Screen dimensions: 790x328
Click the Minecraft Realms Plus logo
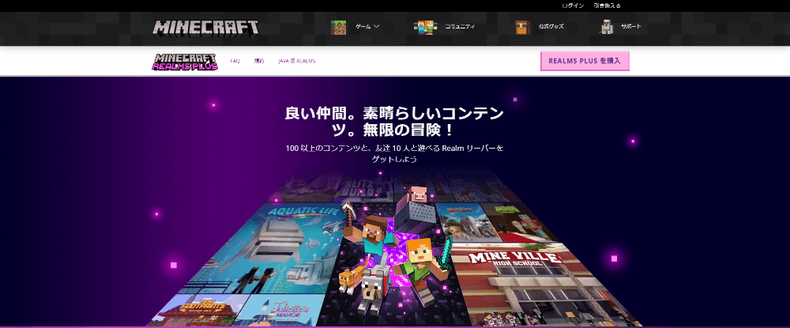click(185, 62)
